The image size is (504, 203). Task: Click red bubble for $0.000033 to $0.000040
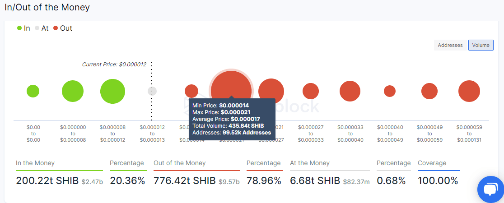[350, 91]
